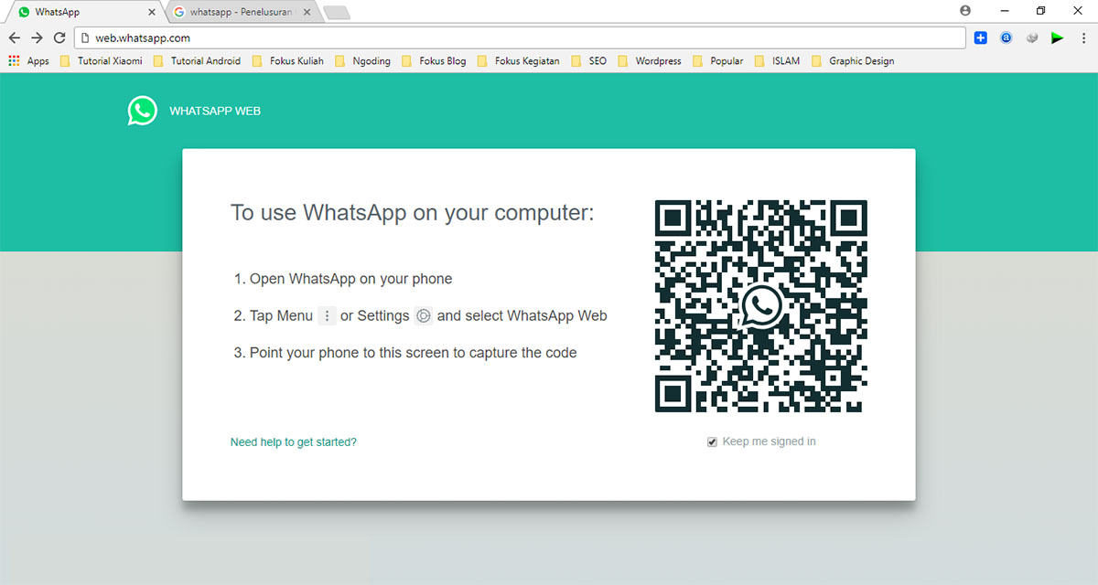Toggle the signed-in checkbox under the QR code
This screenshot has height=585, width=1098.
click(711, 441)
